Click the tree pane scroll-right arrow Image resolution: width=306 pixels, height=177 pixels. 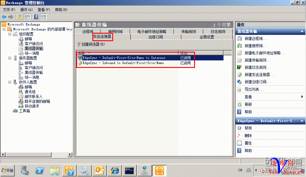(70, 154)
